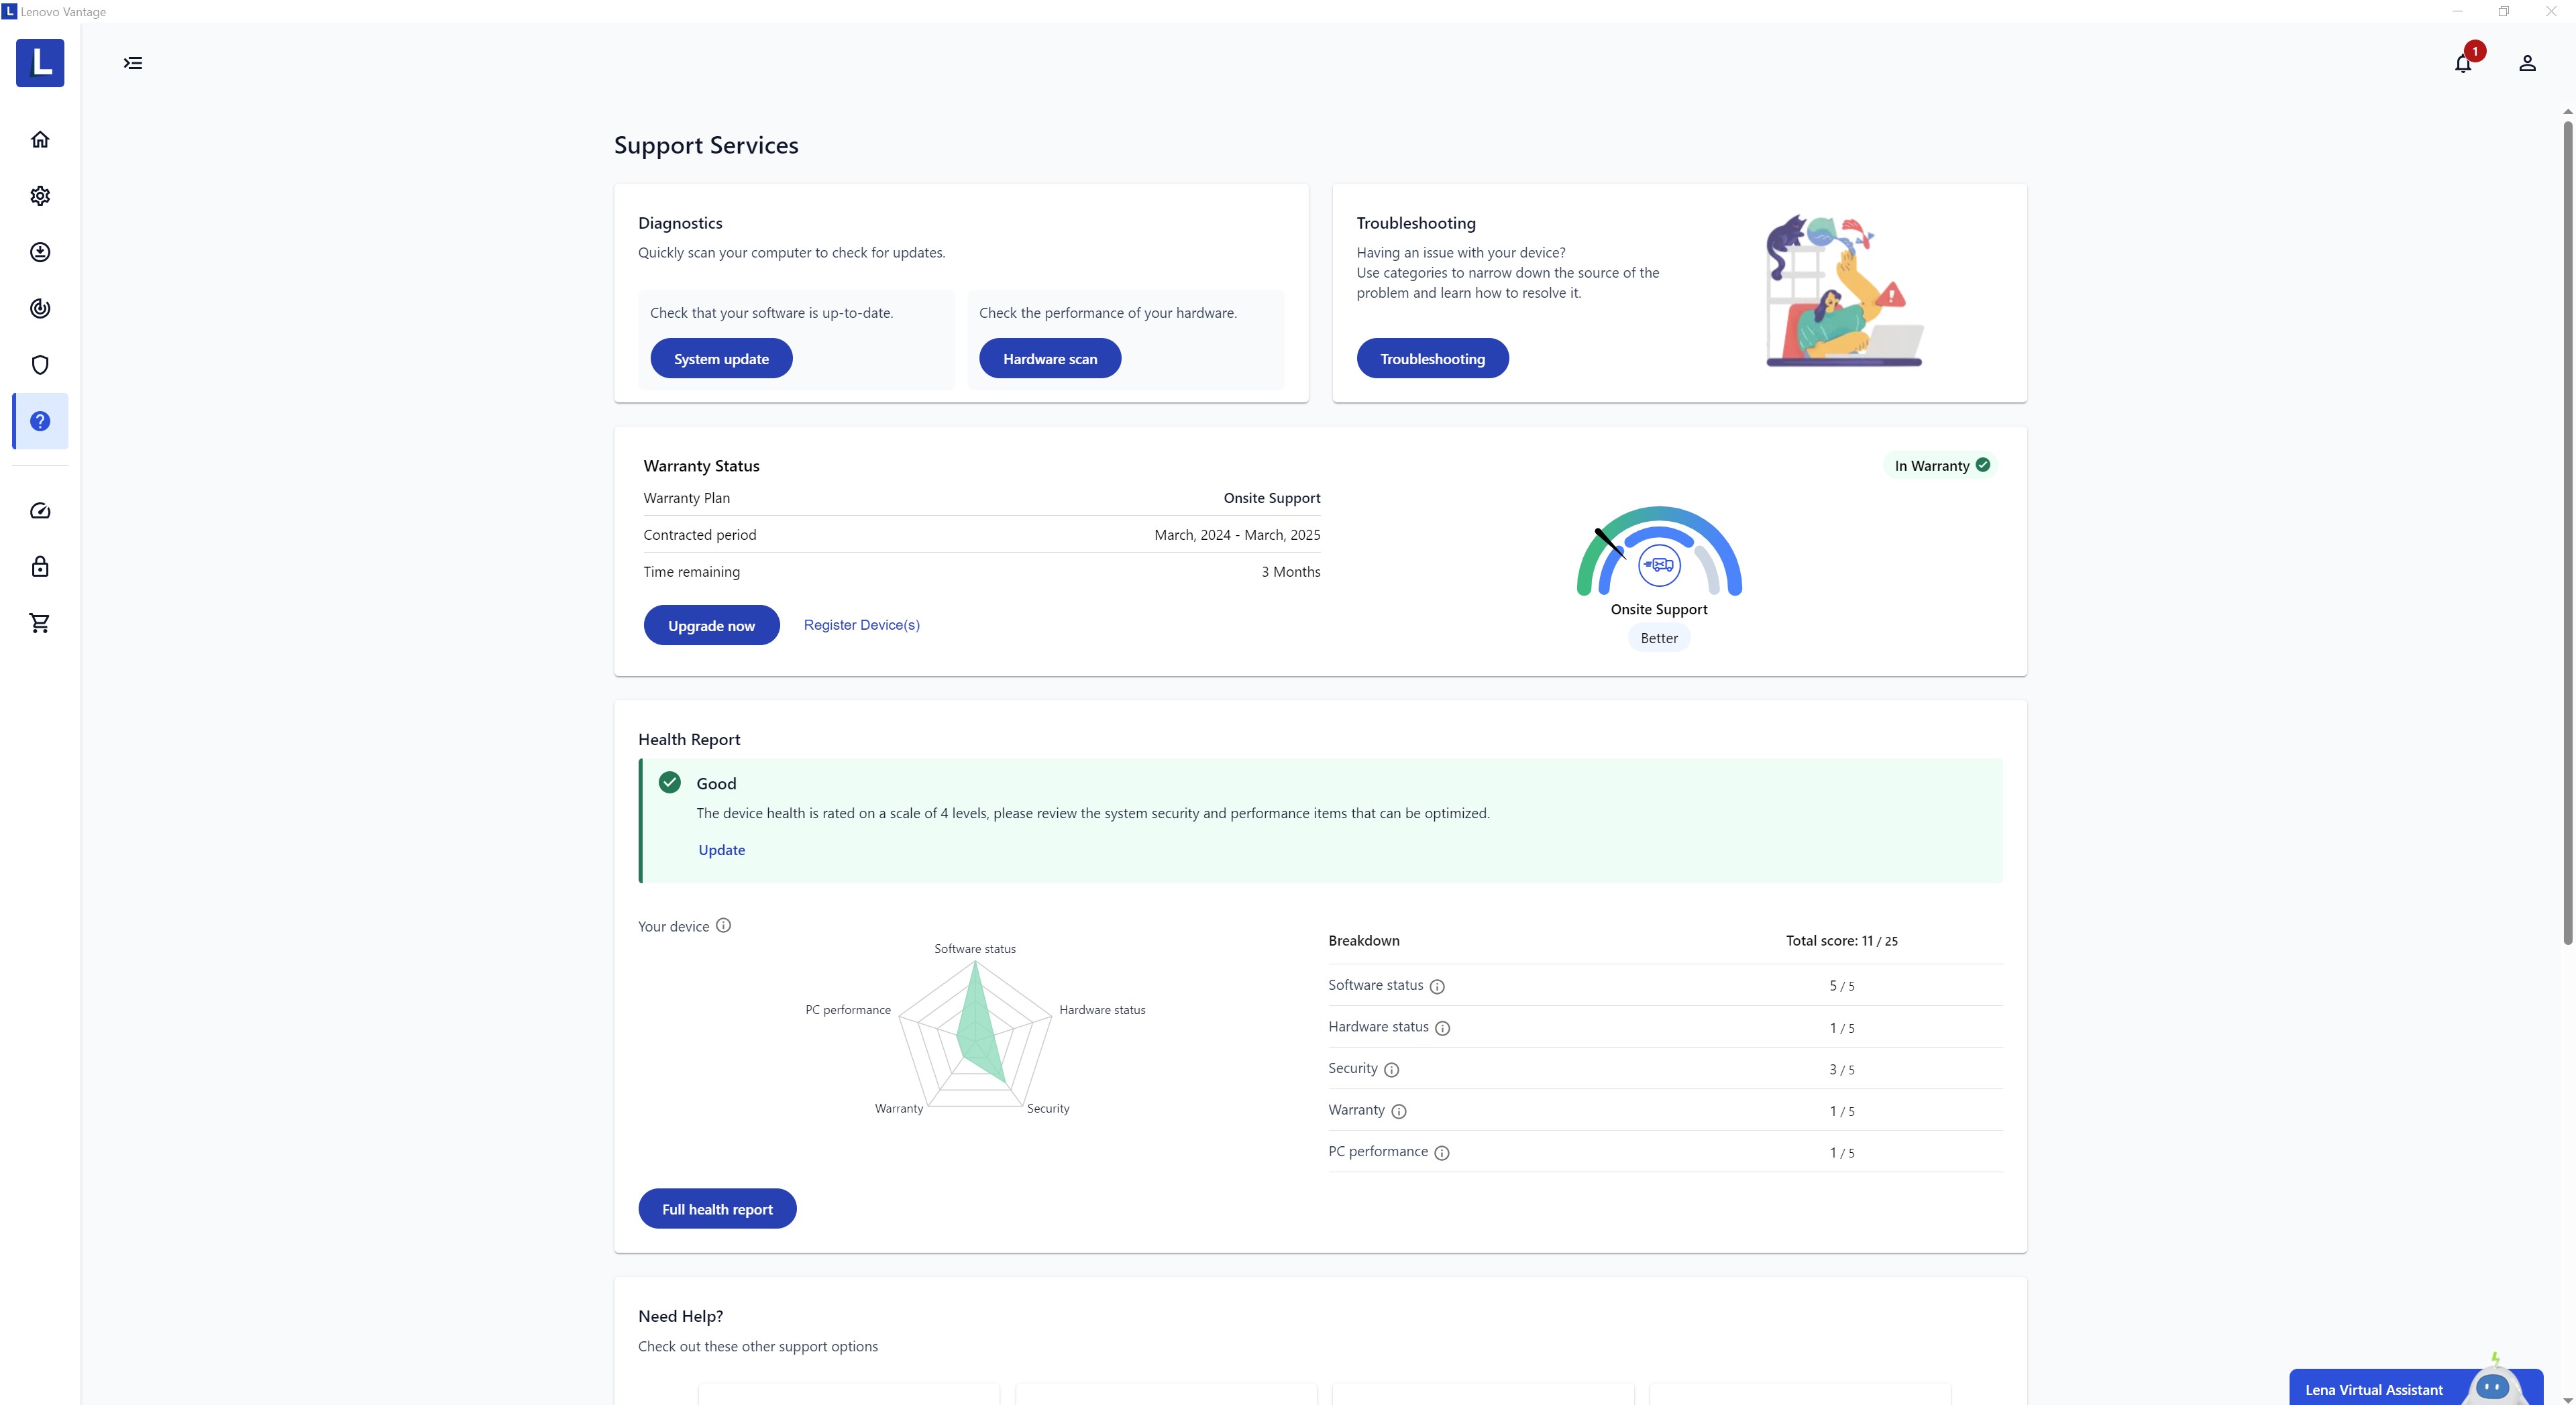Open the Full health report
The height and width of the screenshot is (1405, 2576).
[717, 1209]
